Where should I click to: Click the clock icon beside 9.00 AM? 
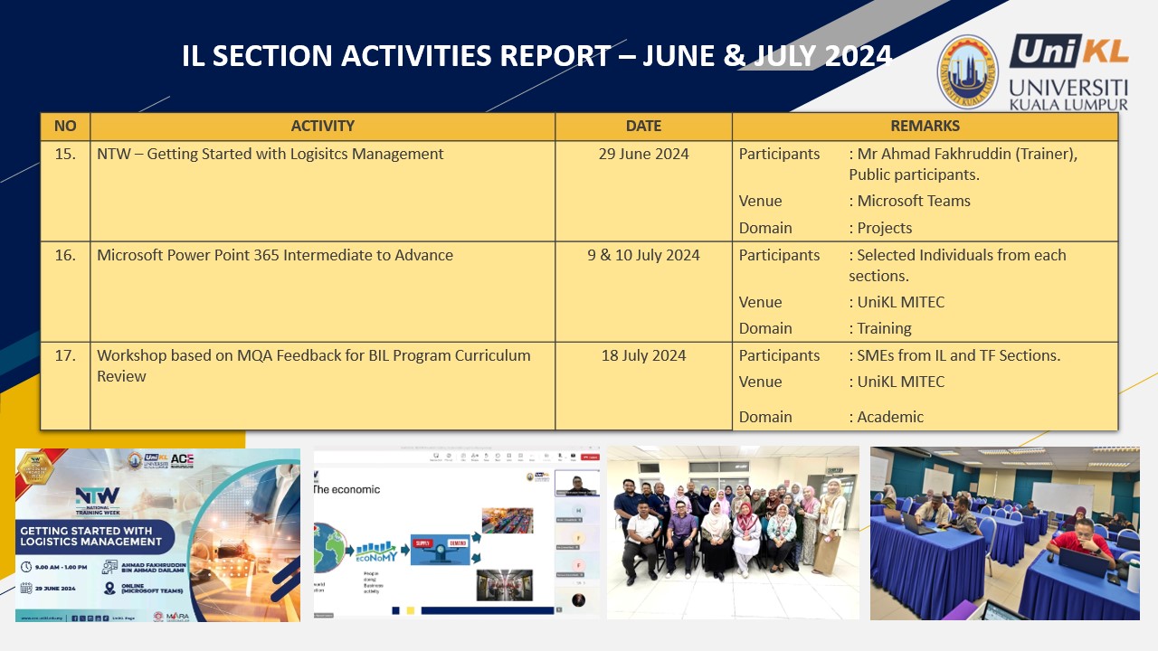(28, 566)
